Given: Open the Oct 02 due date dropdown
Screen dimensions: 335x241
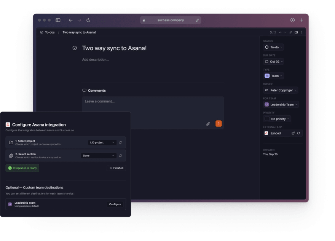Looking at the screenshot, I should coord(273,62).
